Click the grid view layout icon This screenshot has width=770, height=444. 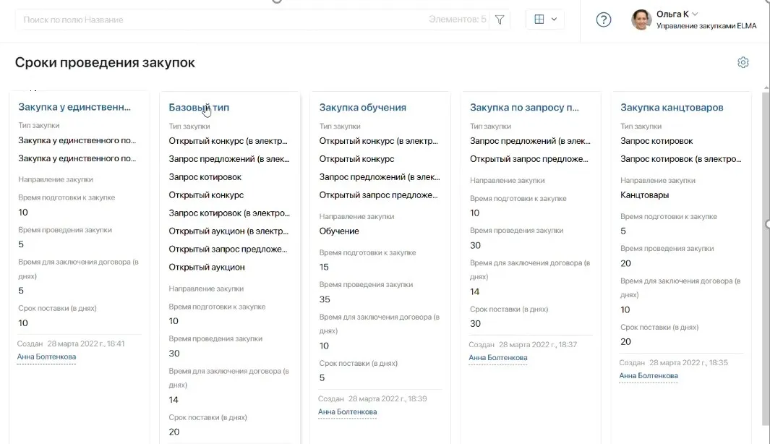539,20
